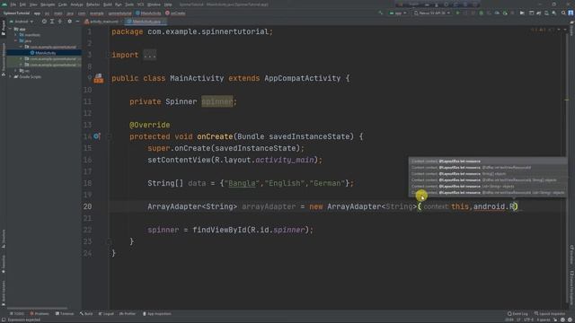Select the first parameter info popup entry

488,161
